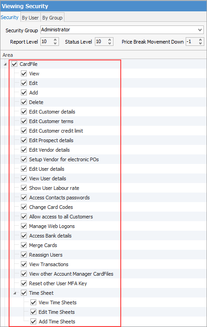Image resolution: width=207 pixels, height=327 pixels.
Task: Open the By Group tab
Action: pyautogui.click(x=52, y=18)
